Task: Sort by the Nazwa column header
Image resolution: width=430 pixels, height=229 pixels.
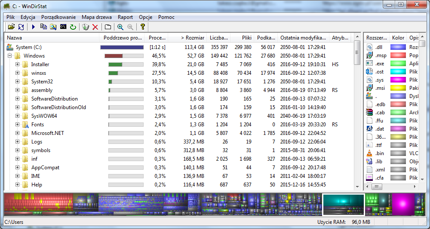Action: (52, 38)
